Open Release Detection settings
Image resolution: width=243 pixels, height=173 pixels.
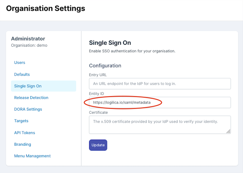(x=31, y=98)
